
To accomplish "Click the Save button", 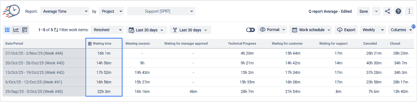I will (x=363, y=11).
